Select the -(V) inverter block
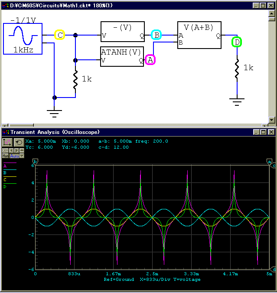277x293 pixels. tap(122, 32)
